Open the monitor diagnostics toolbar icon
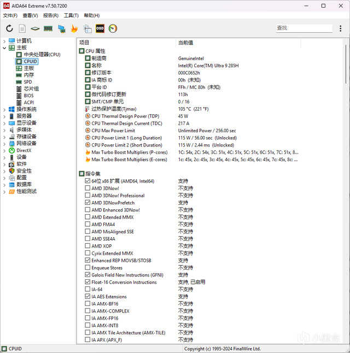This screenshot has height=353, width=350. [61, 28]
